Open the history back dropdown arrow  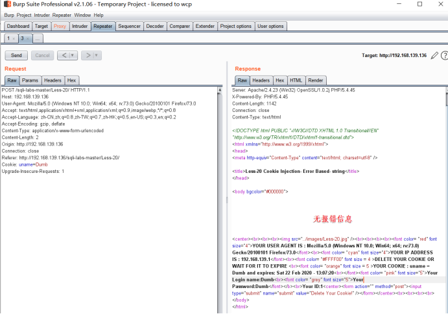[73, 55]
